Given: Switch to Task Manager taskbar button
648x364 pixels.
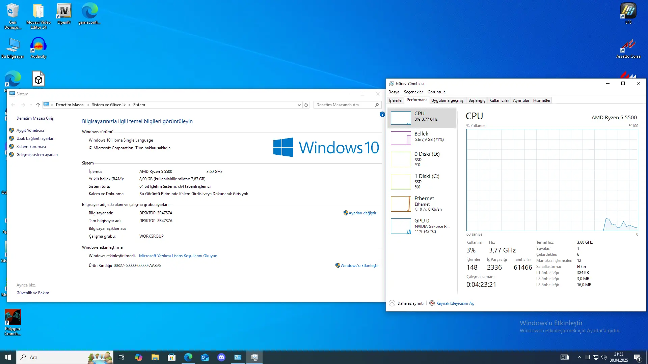Looking at the screenshot, I should pos(254,357).
